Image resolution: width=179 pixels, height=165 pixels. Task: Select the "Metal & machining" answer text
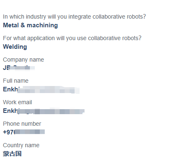coord(30,25)
